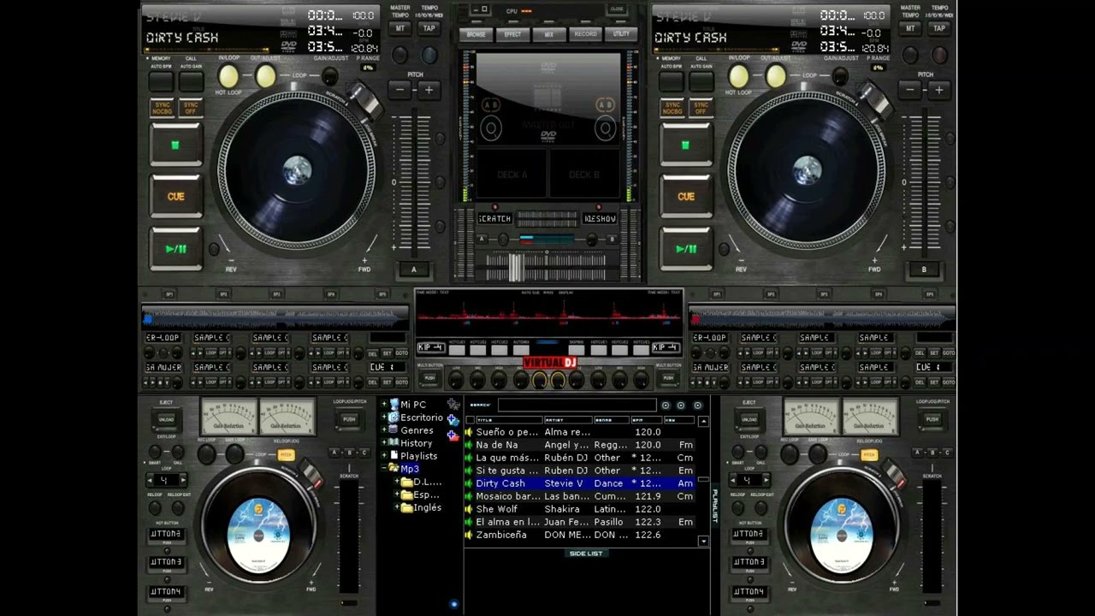This screenshot has height=616, width=1095.
Task: Click the UNLOAD eject button on lower deck A
Action: click(x=166, y=420)
